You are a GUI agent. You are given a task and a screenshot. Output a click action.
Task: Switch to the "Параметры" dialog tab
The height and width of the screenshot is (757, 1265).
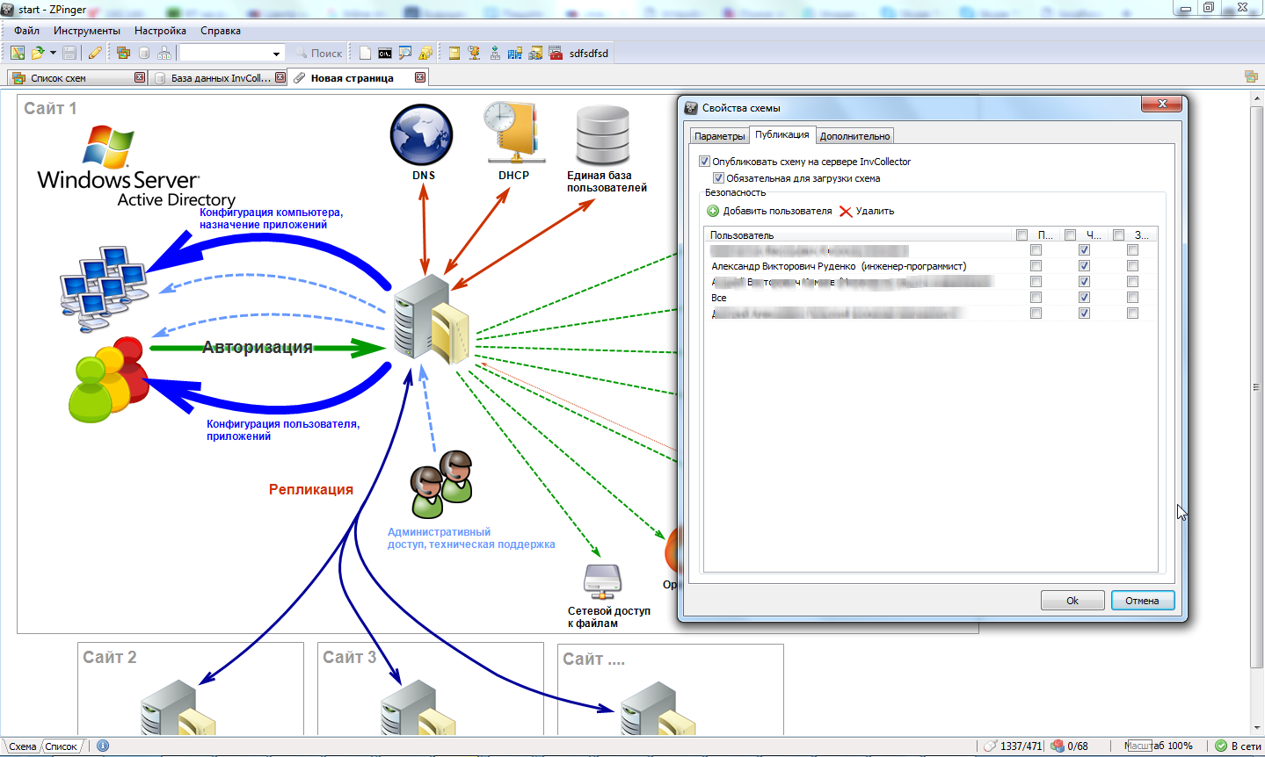719,136
